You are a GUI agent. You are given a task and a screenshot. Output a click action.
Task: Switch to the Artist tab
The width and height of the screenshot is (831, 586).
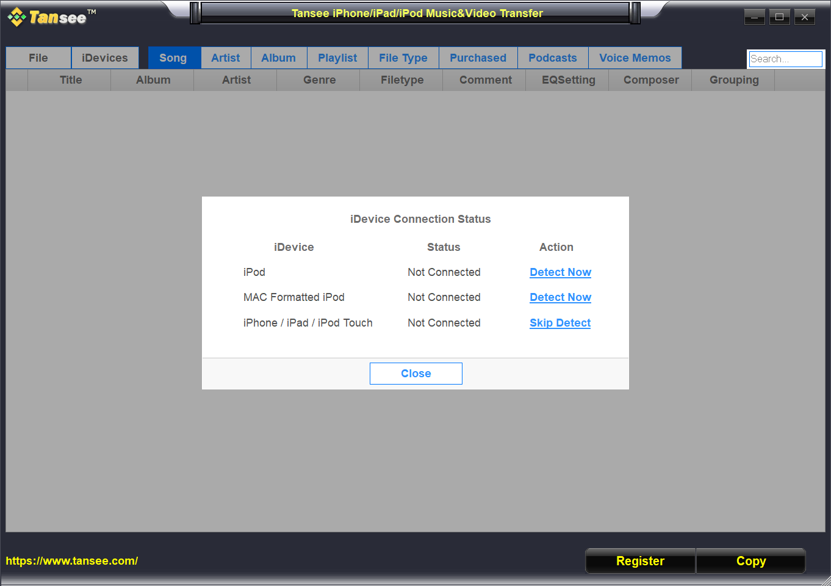coord(226,58)
